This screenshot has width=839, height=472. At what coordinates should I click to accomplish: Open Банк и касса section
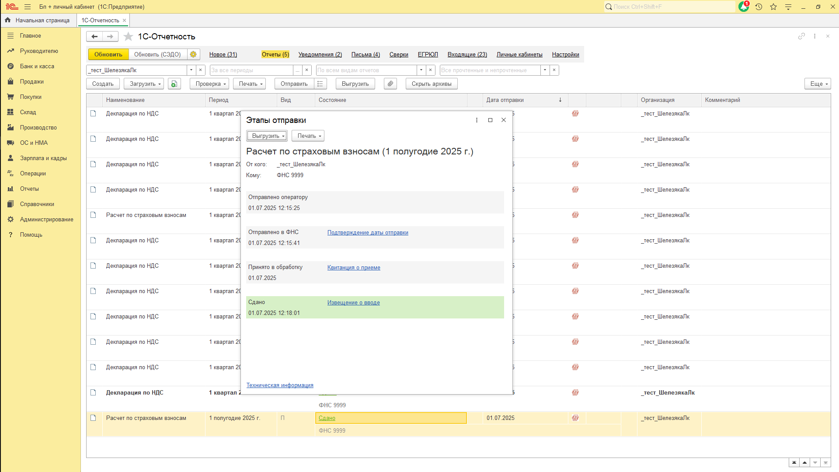click(x=37, y=66)
